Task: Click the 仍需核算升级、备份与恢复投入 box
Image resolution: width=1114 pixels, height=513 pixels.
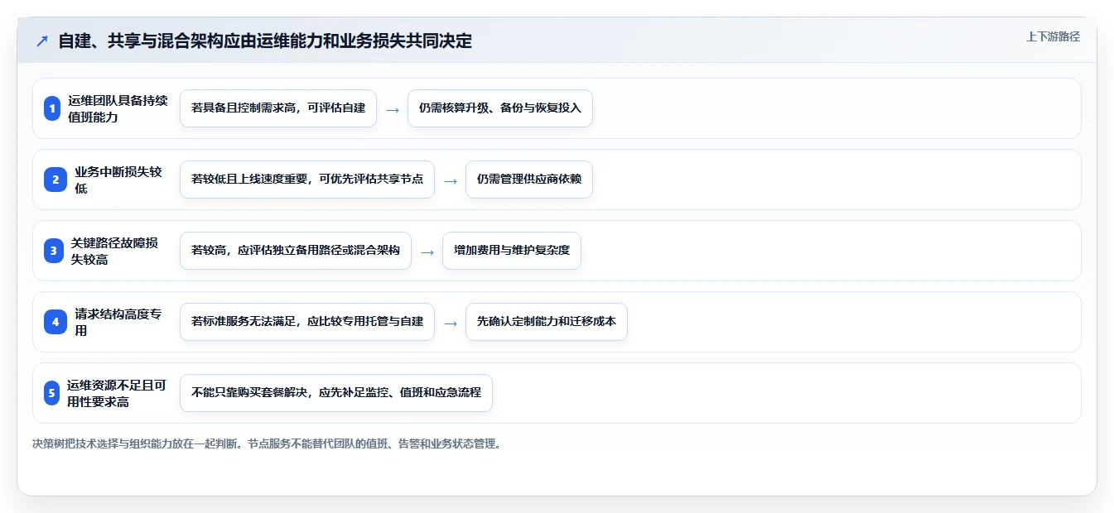Action: click(x=500, y=108)
